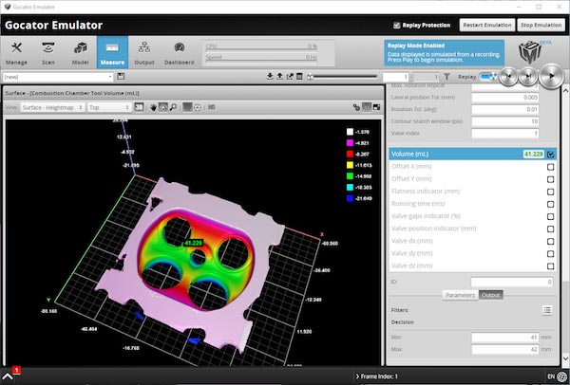The width and height of the screenshot is (570, 385).
Task: Click the language globe icon
Action: 561,376
